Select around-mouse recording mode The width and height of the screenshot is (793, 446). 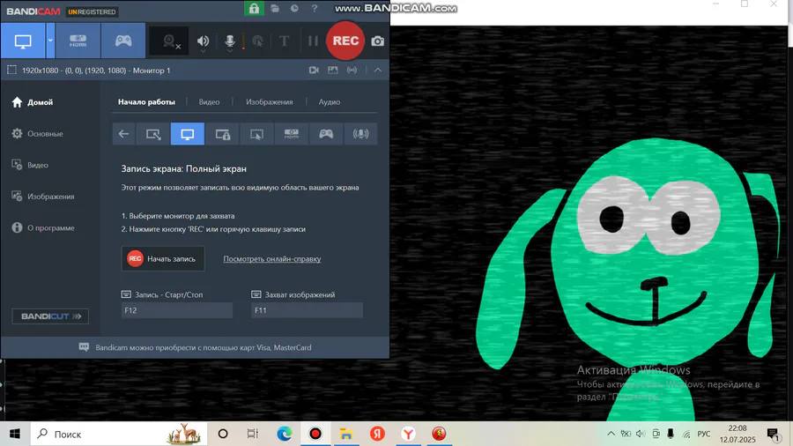(257, 134)
